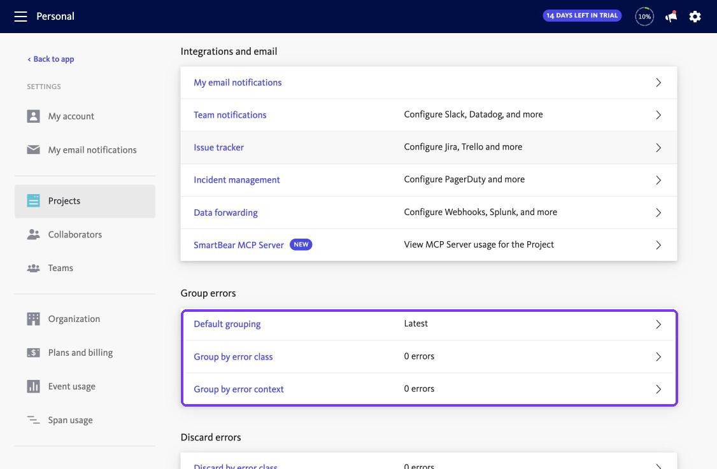Click the NEW badge beside SmartBear MCP Server
Screen dimensions: 717x469
pyautogui.click(x=301, y=244)
